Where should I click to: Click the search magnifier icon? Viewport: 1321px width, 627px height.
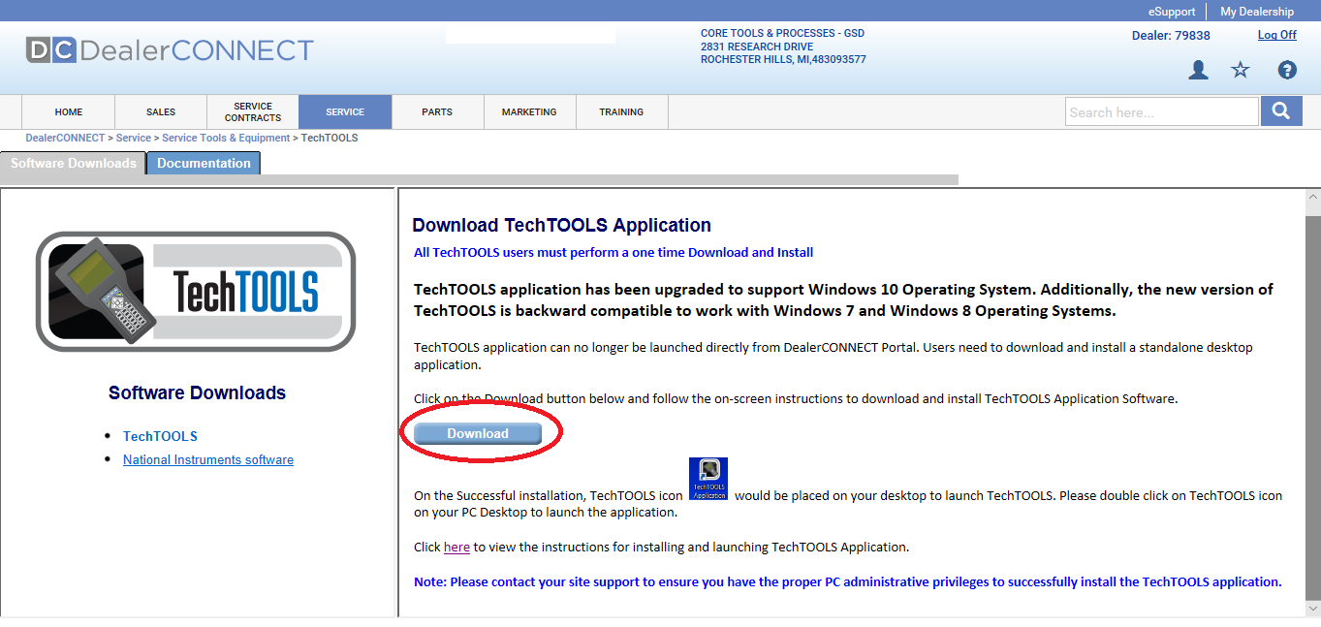pos(1281,110)
